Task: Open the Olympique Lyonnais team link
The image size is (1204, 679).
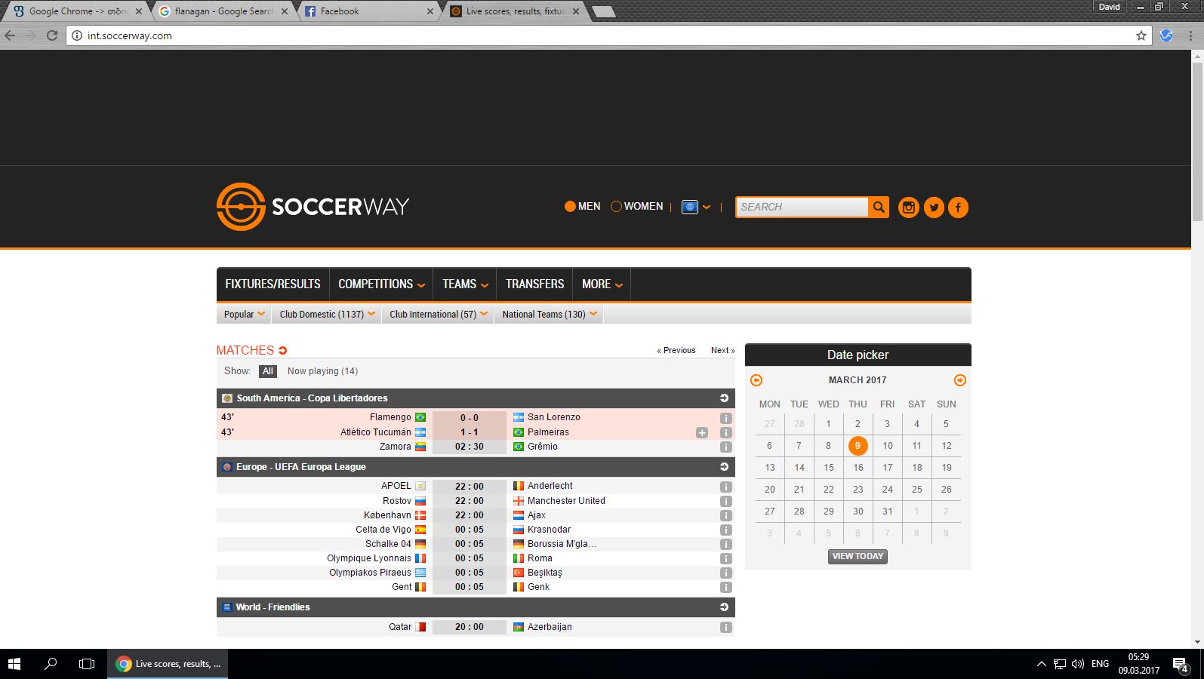Action: (368, 558)
